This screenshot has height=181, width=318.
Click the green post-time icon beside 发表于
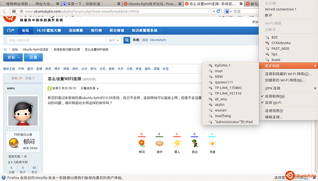(x=49, y=88)
